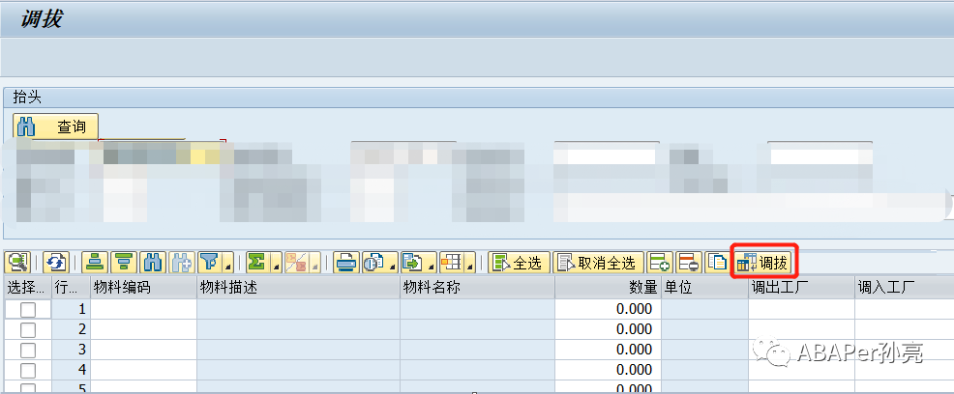Click the 物料编码 input cell in row 1

[143, 309]
